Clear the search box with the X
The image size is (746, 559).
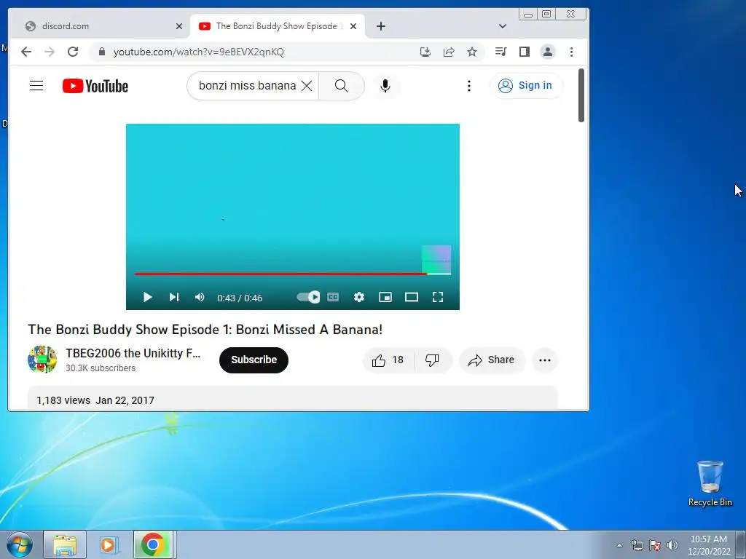coord(307,86)
